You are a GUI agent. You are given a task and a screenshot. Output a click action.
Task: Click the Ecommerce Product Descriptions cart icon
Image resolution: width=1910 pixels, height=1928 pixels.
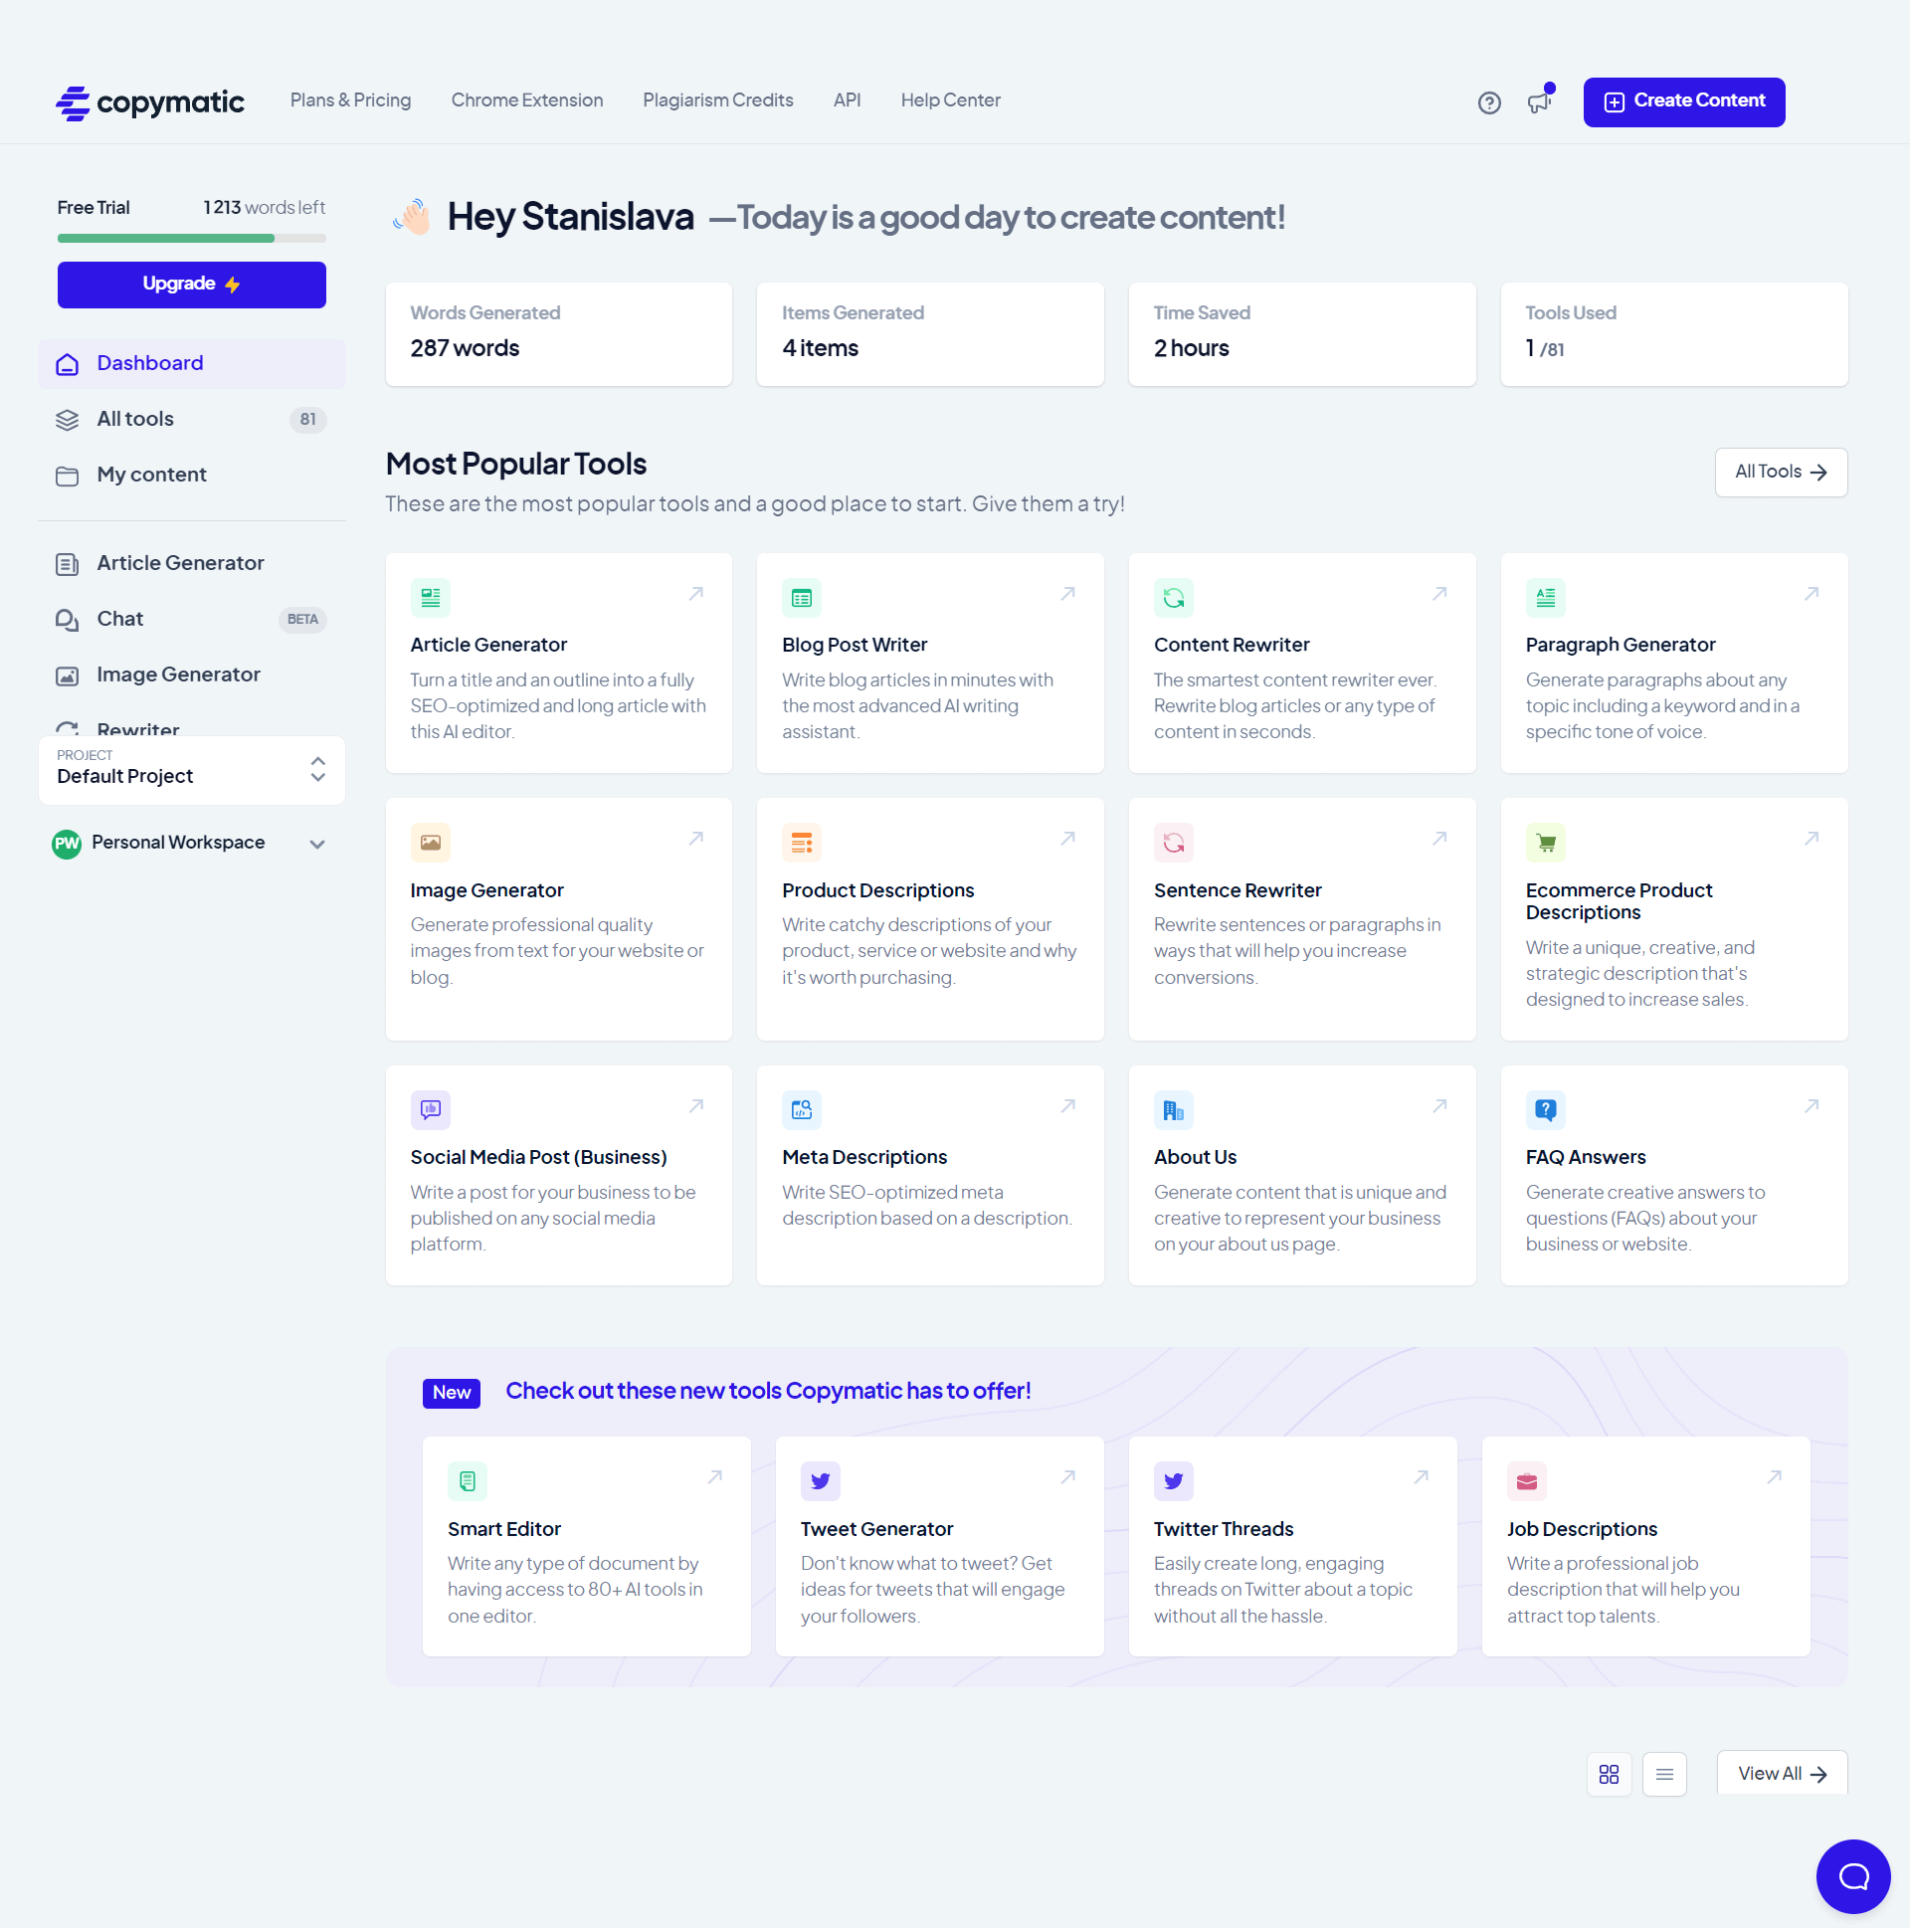(1546, 843)
